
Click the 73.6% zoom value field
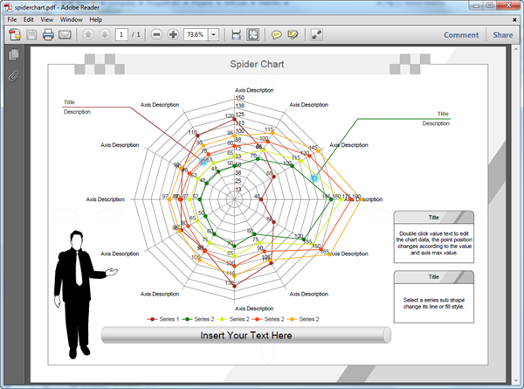pos(196,34)
